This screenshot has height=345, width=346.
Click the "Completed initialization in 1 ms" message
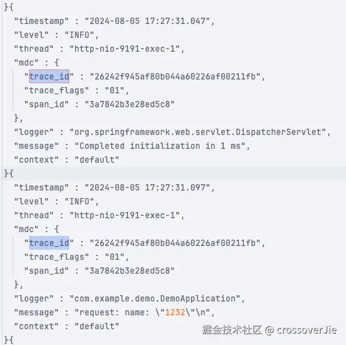click(160, 146)
